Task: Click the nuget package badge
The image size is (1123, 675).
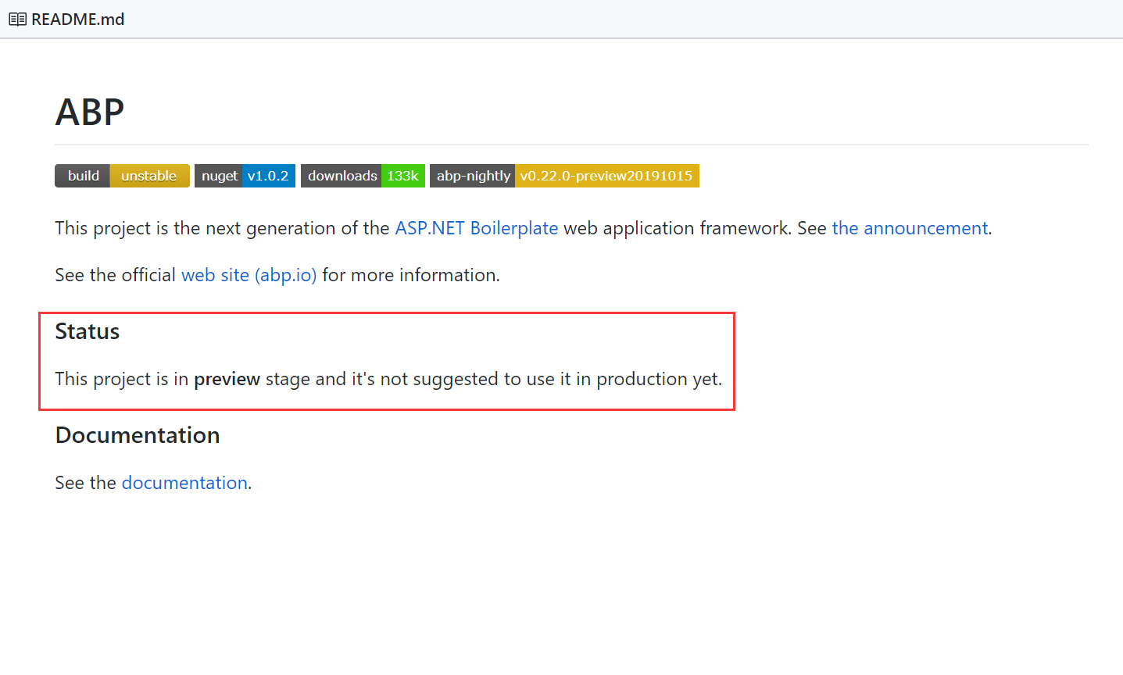Action: [216, 176]
